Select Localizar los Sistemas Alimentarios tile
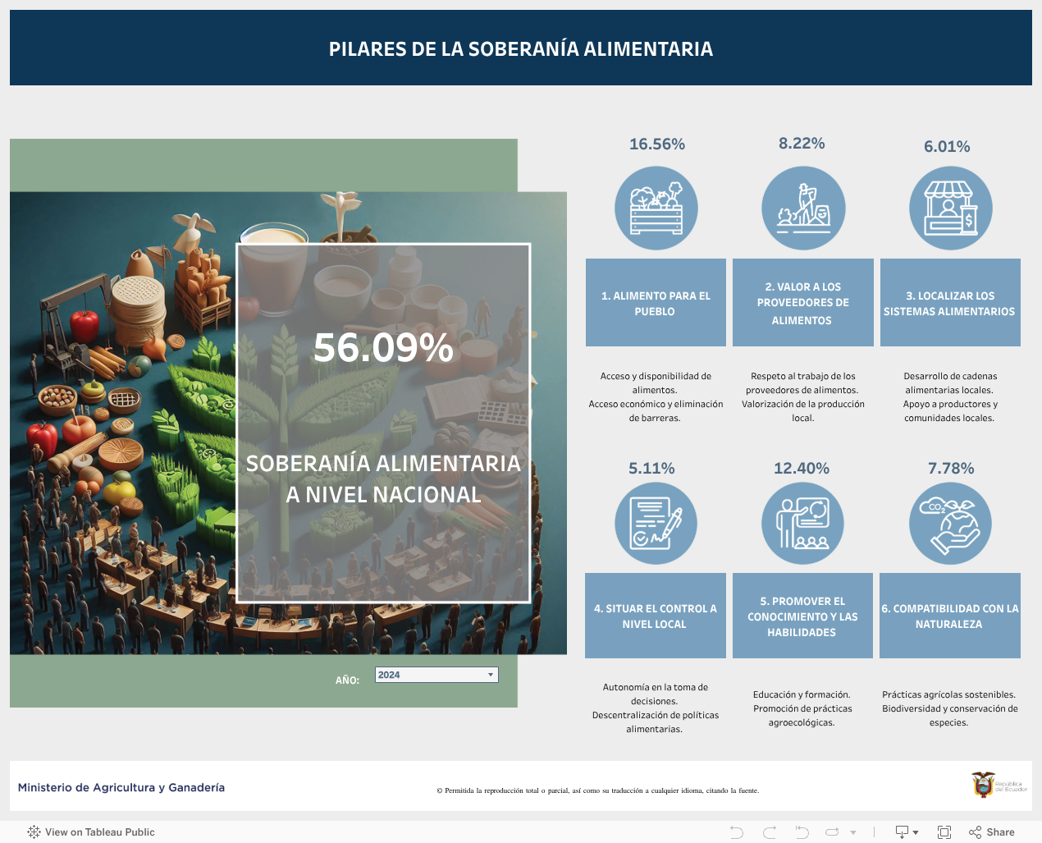1042x843 pixels. (x=950, y=303)
